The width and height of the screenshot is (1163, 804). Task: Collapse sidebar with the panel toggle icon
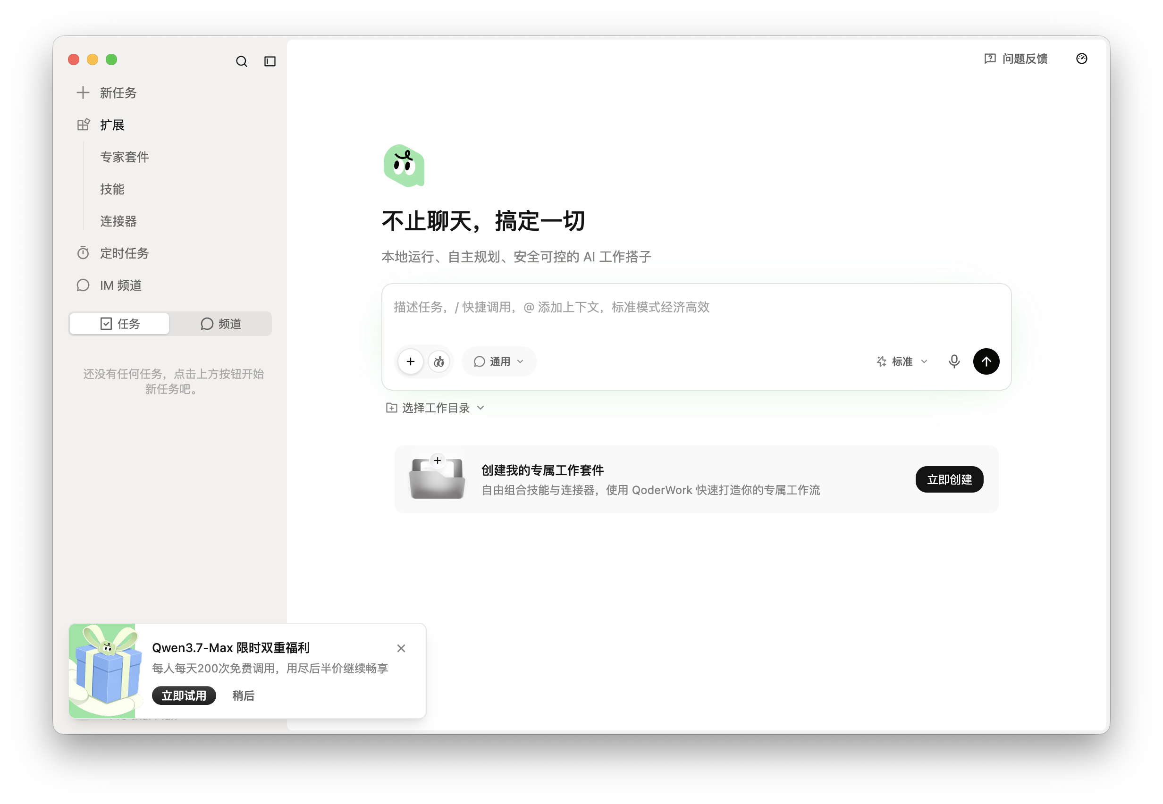pyautogui.click(x=270, y=61)
